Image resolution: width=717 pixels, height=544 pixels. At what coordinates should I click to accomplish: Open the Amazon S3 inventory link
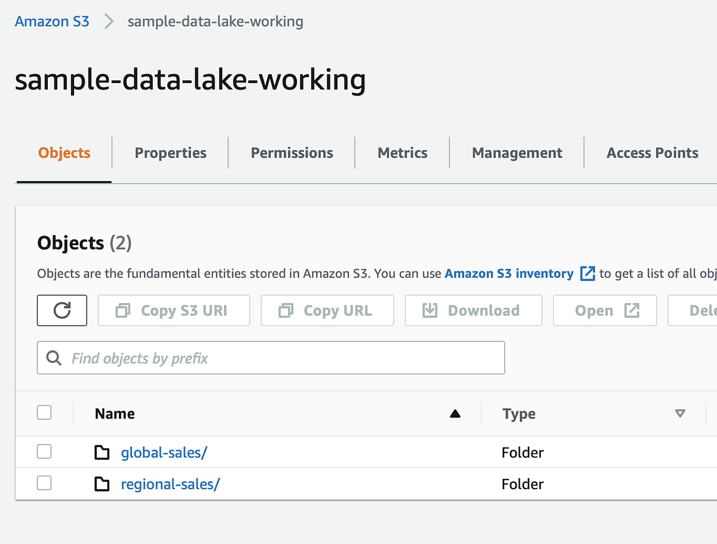[508, 273]
